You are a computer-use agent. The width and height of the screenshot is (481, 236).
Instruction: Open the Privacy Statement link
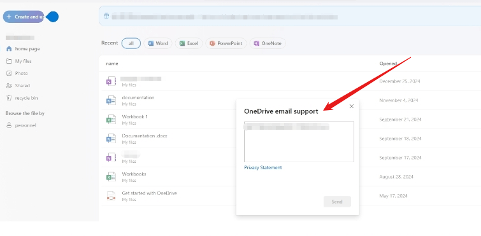(x=263, y=168)
